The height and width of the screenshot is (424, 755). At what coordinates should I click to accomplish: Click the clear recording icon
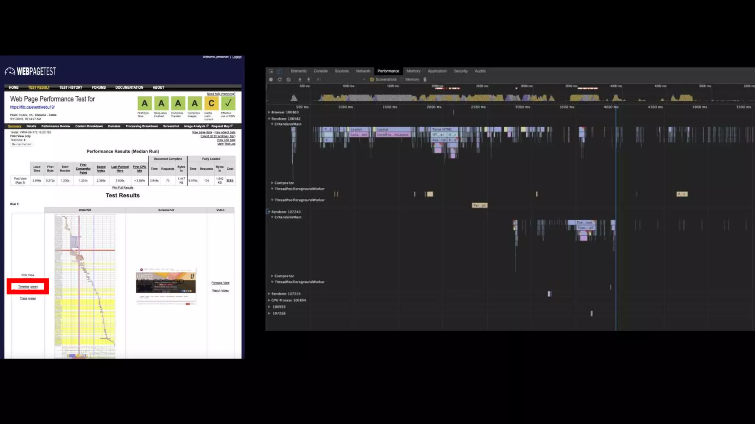[289, 79]
